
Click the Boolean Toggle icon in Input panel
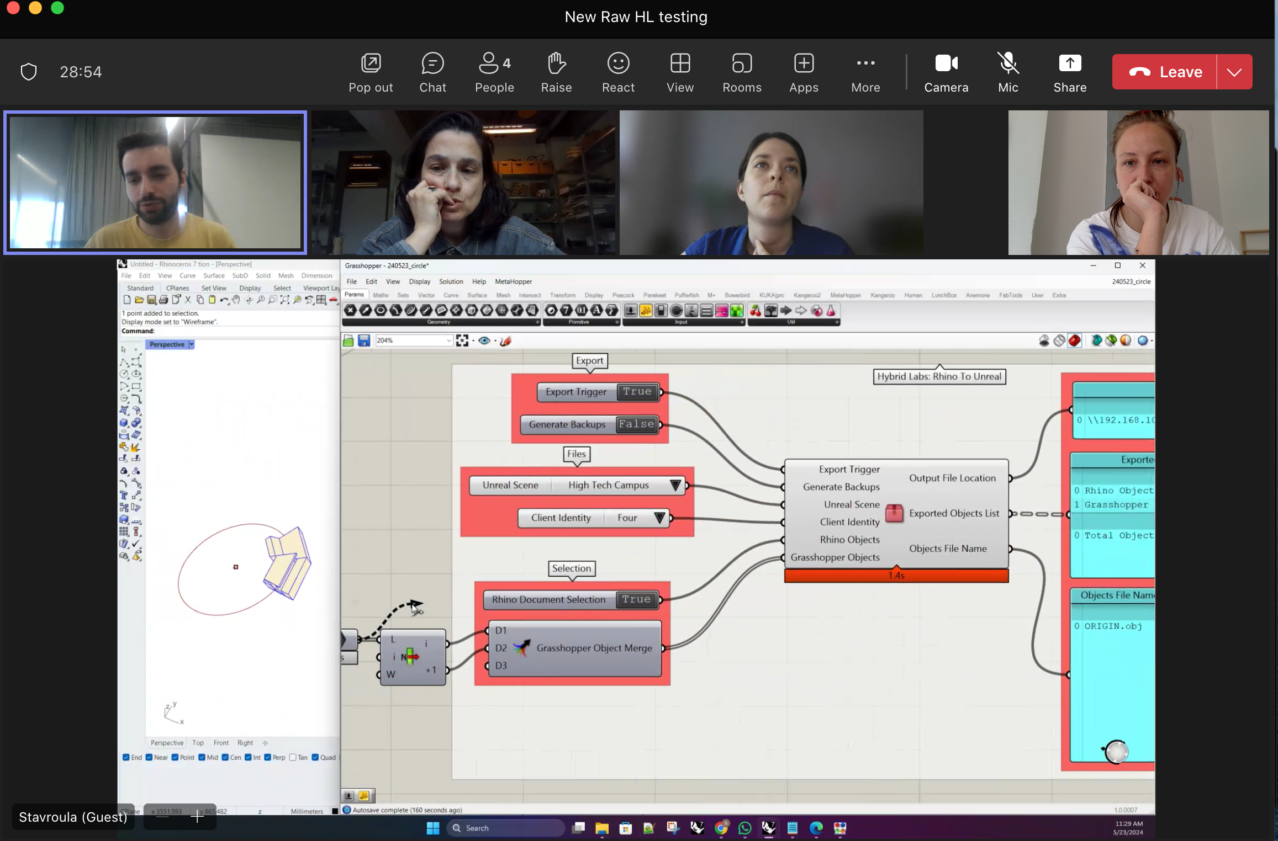[661, 311]
